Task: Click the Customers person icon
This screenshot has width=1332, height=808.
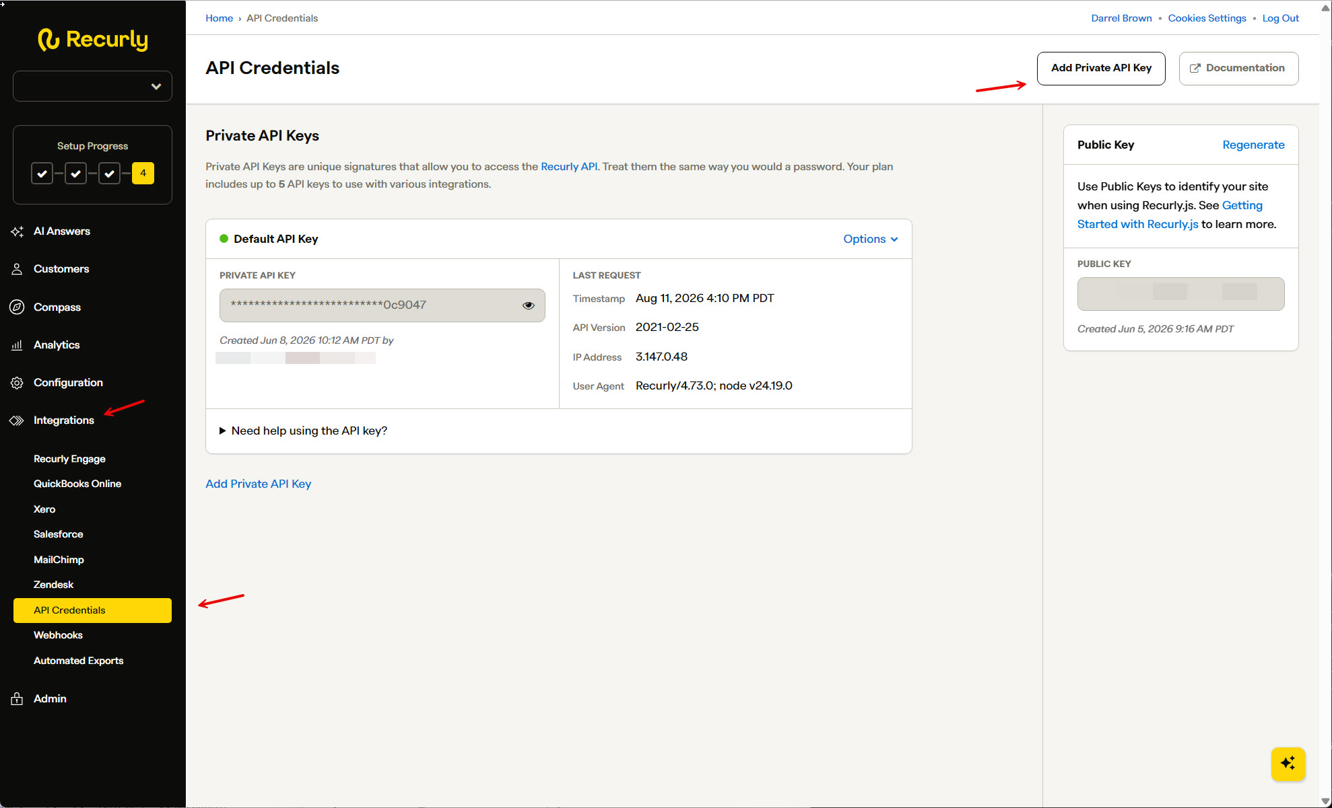Action: 17,269
